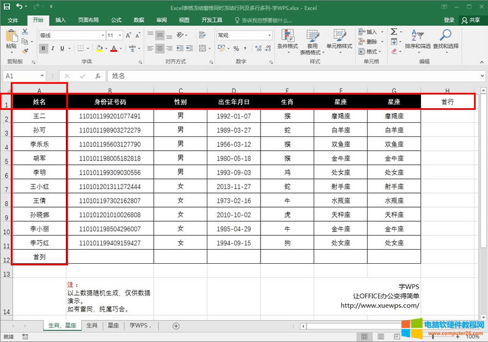The height and width of the screenshot is (342, 488).
Task: Open the font size dropdown
Action: point(120,35)
